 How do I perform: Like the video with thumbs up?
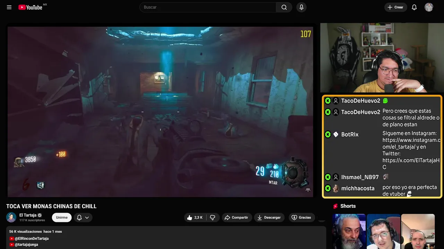point(195,218)
